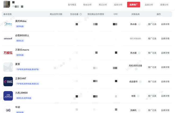Image resolution: width=175 pixels, height=113 pixels.
Task: Click the 家居生活 tag under 必胜BISSELL
Action: 20,41
